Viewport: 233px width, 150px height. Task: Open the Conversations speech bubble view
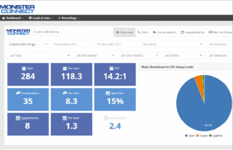point(155,32)
